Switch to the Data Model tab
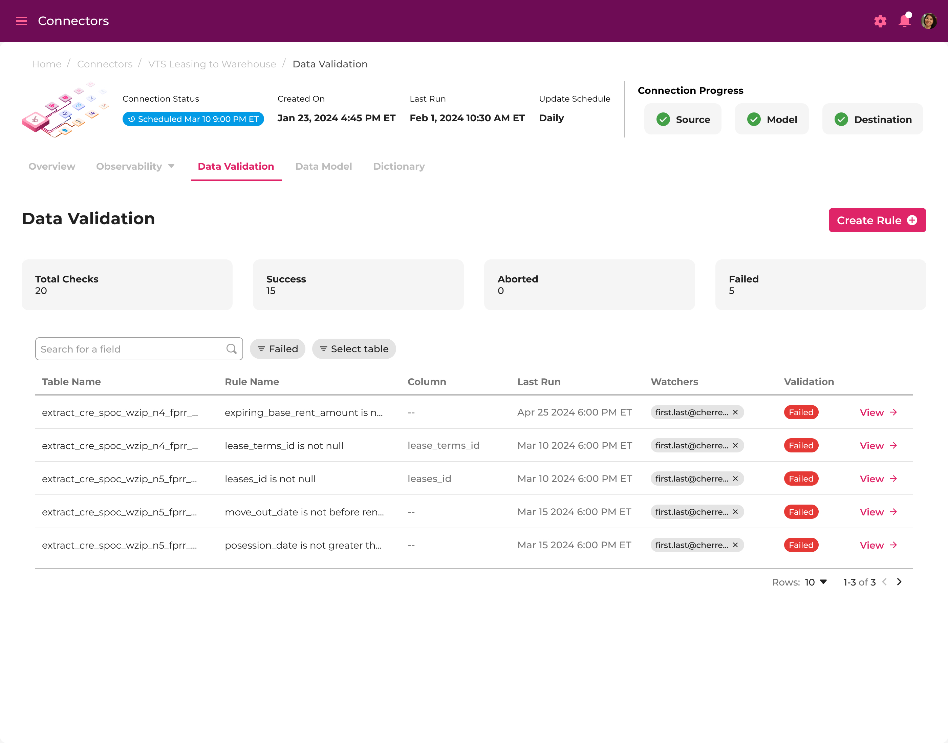The width and height of the screenshot is (948, 743). [x=324, y=166]
